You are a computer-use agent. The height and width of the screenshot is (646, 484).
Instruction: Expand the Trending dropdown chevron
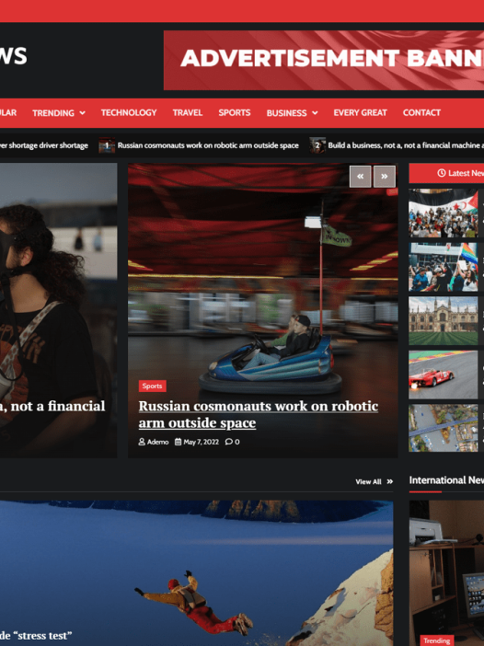[x=83, y=113]
